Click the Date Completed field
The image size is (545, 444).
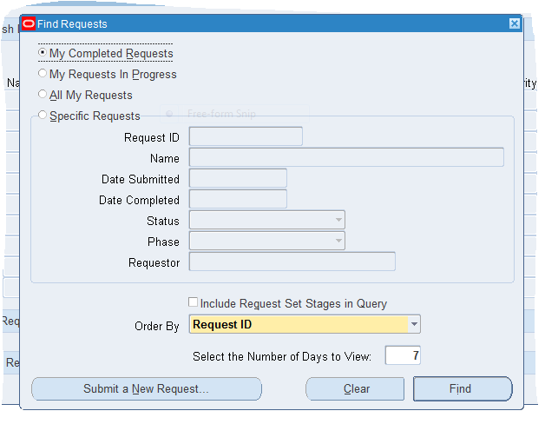238,200
